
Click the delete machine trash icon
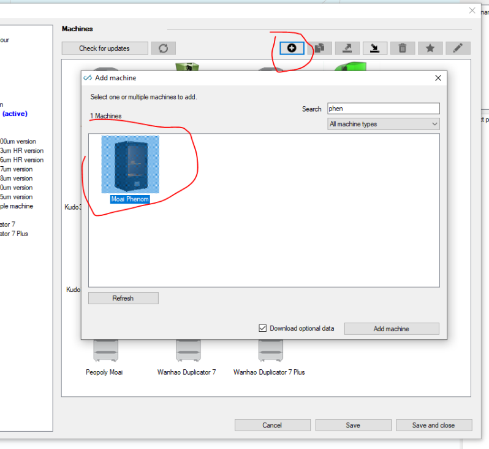[x=403, y=48]
